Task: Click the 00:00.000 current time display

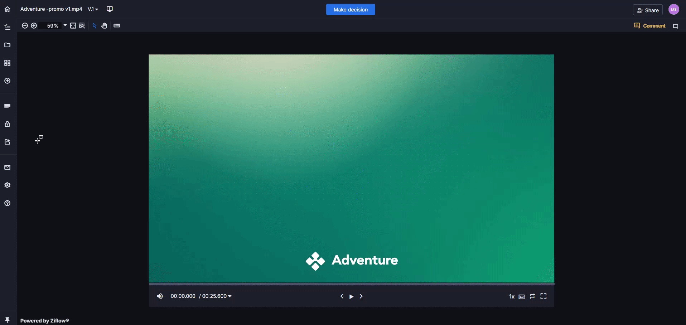Action: [x=183, y=296]
